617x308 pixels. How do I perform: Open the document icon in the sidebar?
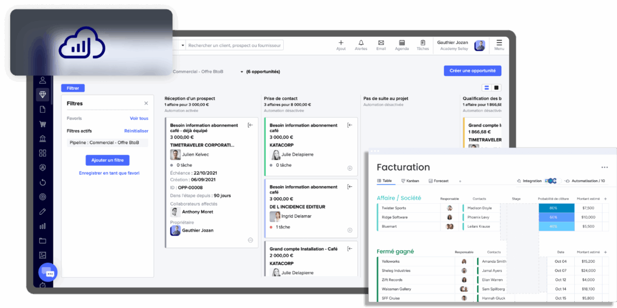[x=43, y=110]
